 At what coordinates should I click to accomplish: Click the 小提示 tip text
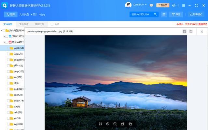pos(192,24)
